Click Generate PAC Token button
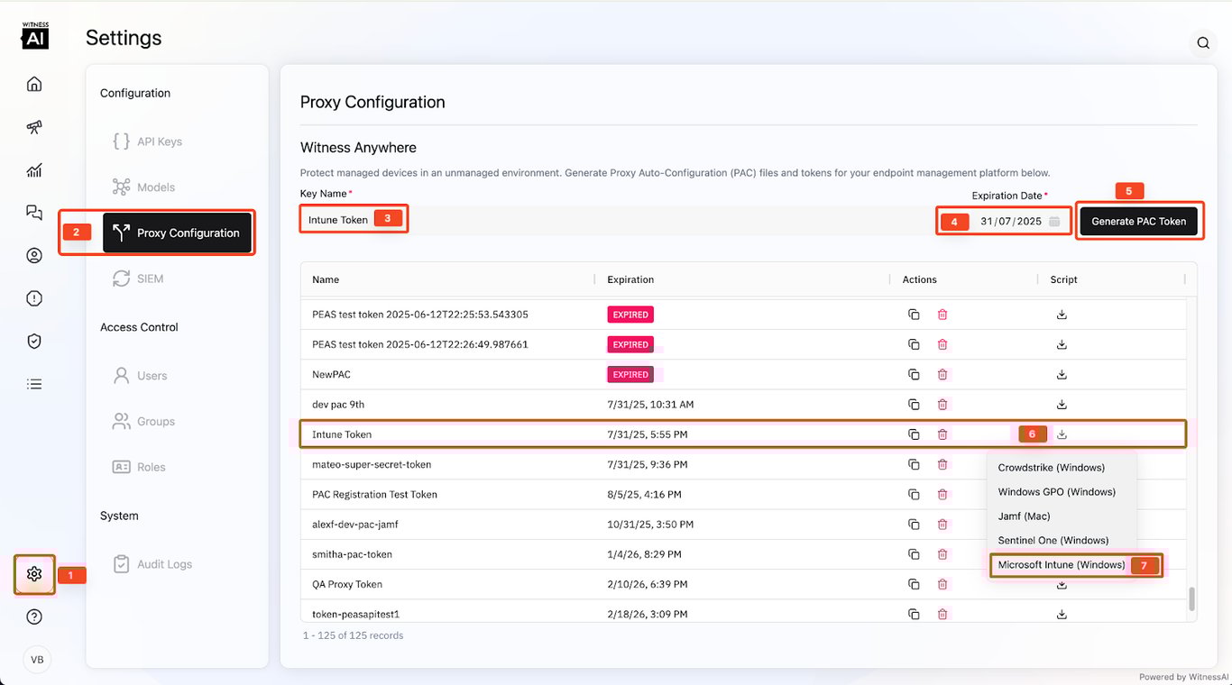The width and height of the screenshot is (1232, 685). pos(1138,222)
